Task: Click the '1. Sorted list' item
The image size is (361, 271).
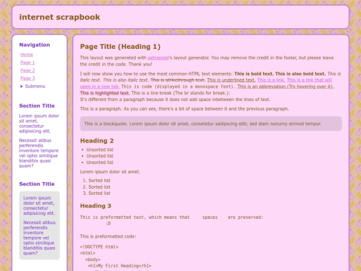Action: (x=96, y=181)
